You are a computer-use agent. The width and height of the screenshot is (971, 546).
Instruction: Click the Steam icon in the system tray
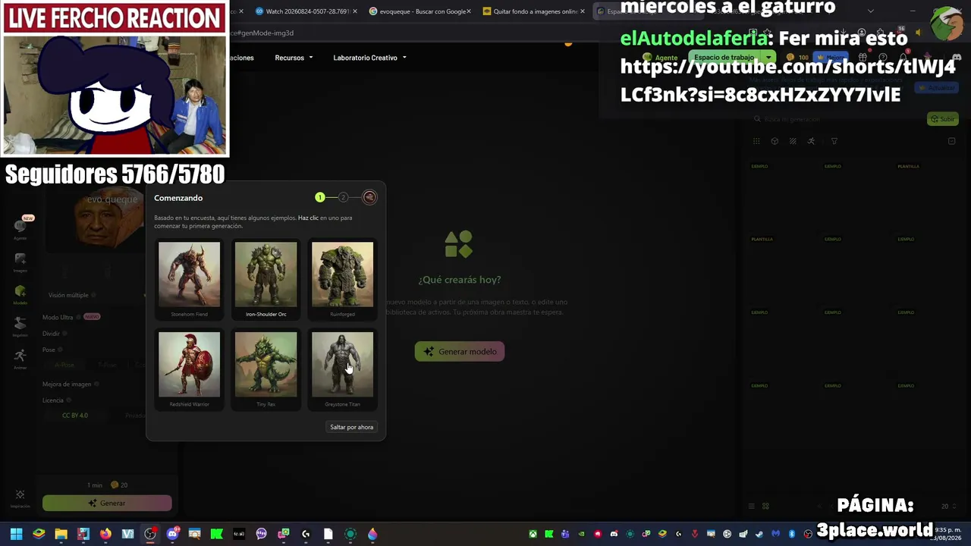[x=759, y=534]
